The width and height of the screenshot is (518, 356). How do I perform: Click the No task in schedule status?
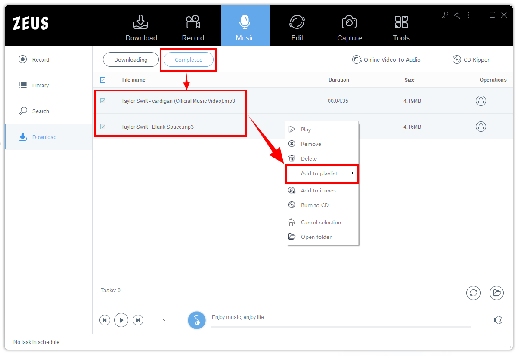(x=36, y=342)
